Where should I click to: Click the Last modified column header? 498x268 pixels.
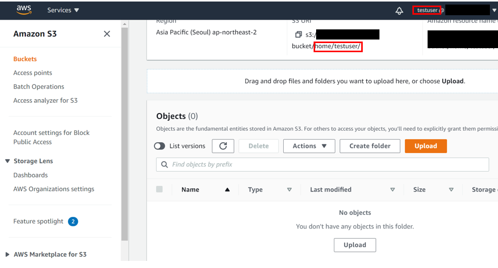pos(331,189)
